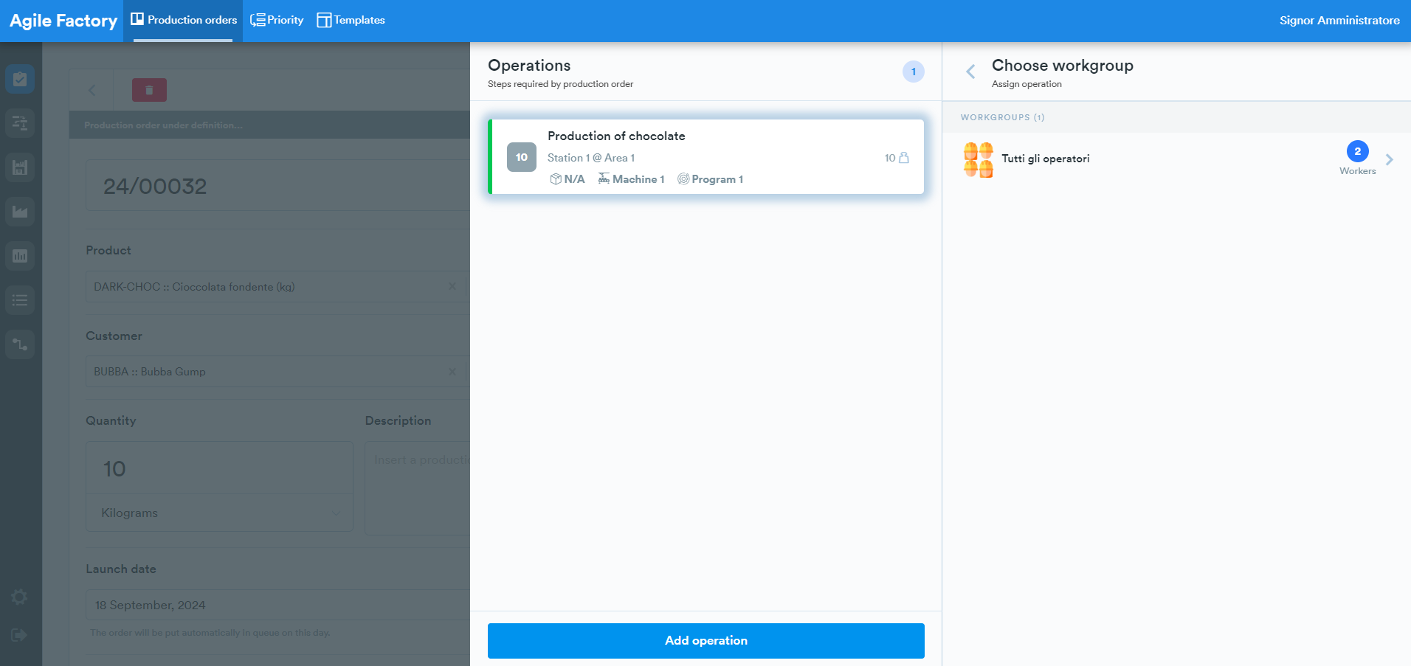The width and height of the screenshot is (1411, 666).
Task: Click the Program 1 label
Action: (x=717, y=179)
